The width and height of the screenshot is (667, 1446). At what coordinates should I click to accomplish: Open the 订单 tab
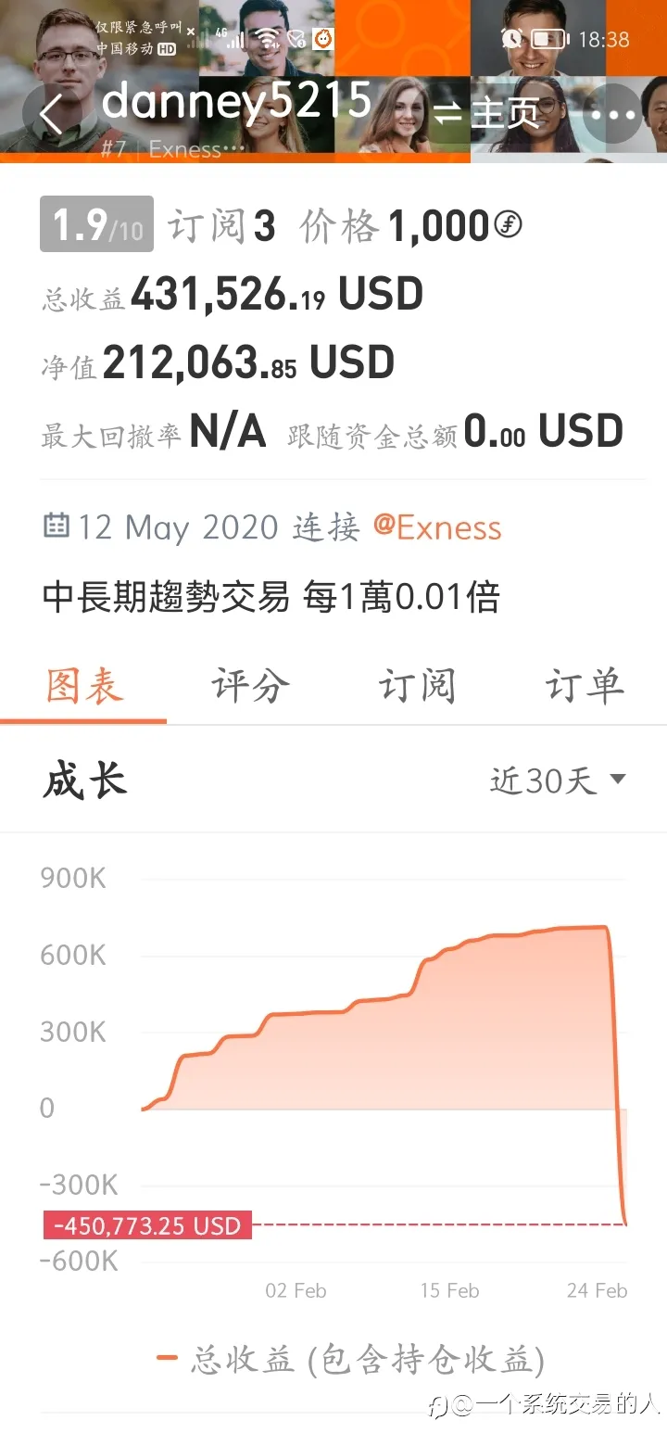point(584,687)
